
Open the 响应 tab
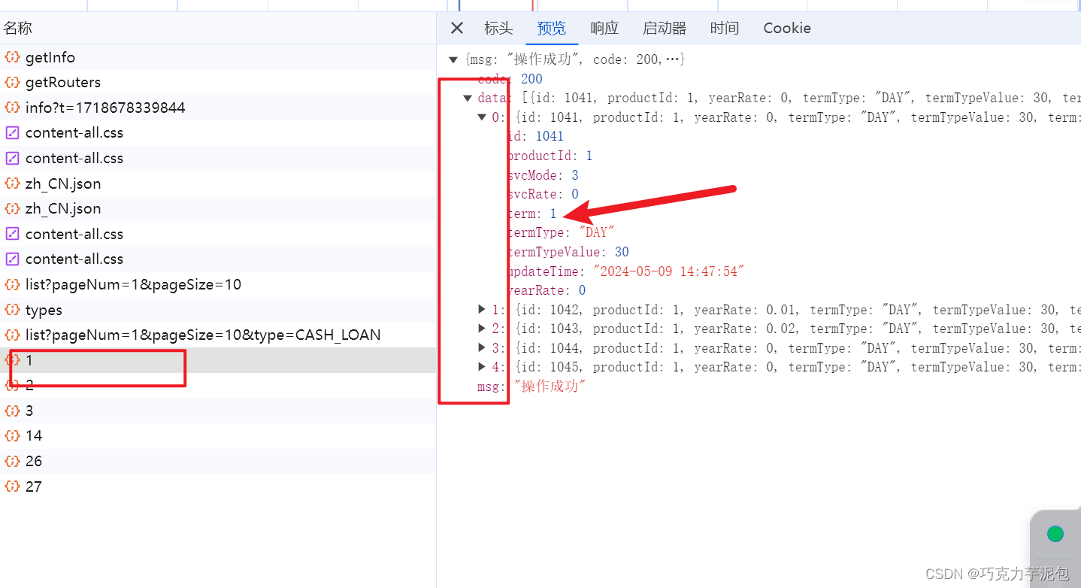[x=604, y=29]
